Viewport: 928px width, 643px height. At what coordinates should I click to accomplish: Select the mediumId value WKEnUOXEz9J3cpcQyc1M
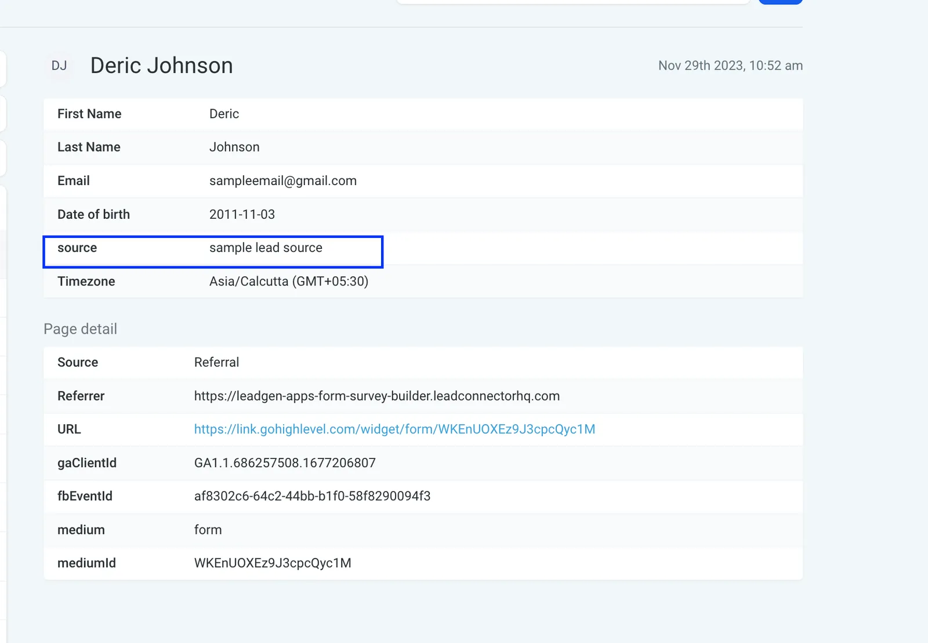click(273, 563)
